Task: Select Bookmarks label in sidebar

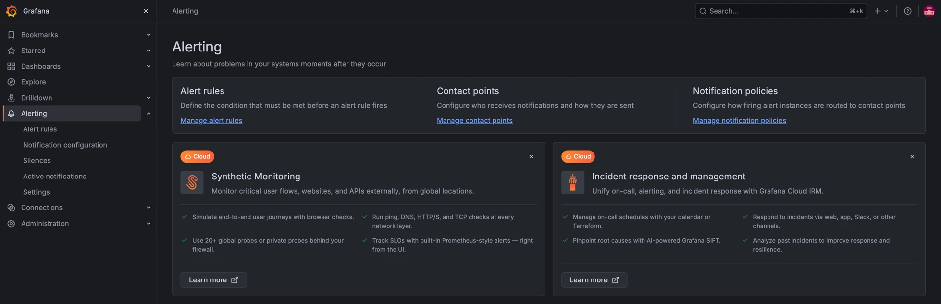Action: (x=40, y=35)
